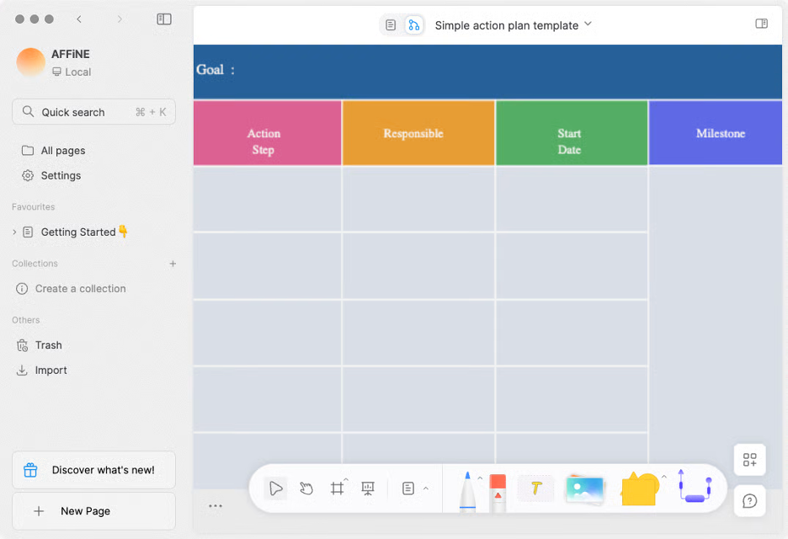Select the Presentation tool
Viewport: 788px width, 539px height.
tap(367, 488)
